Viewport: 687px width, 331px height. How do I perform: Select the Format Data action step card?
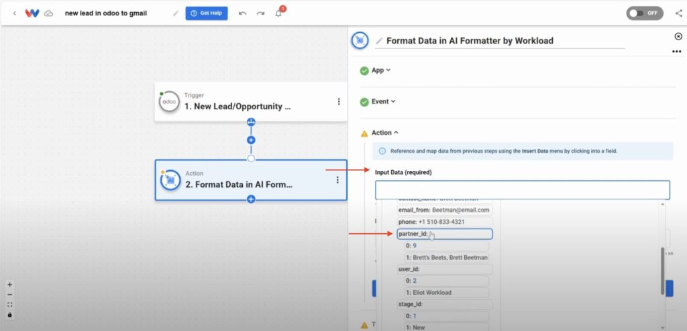251,180
